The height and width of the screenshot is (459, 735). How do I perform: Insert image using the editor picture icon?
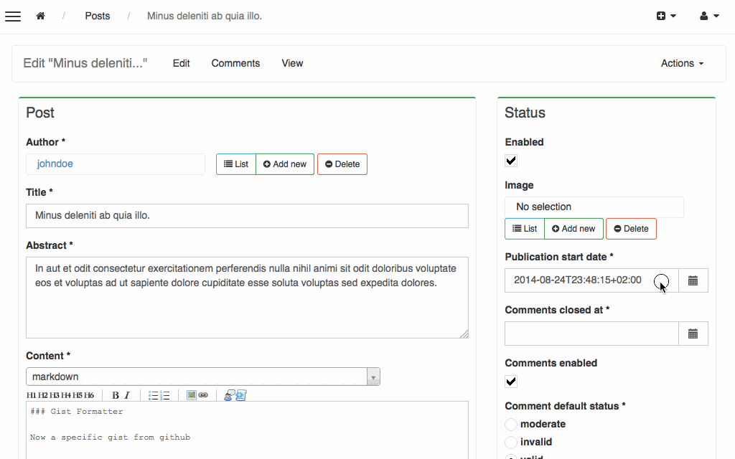click(x=192, y=395)
